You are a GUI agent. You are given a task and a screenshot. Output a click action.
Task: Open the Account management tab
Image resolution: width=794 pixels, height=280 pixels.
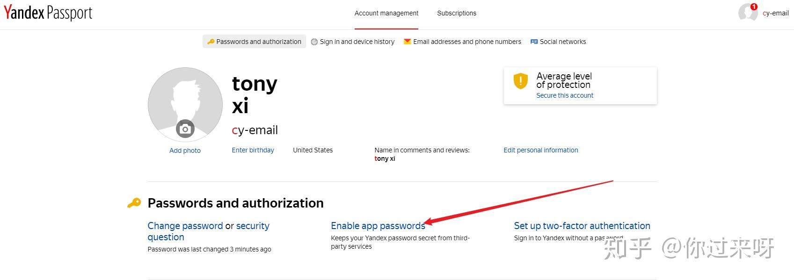point(386,13)
